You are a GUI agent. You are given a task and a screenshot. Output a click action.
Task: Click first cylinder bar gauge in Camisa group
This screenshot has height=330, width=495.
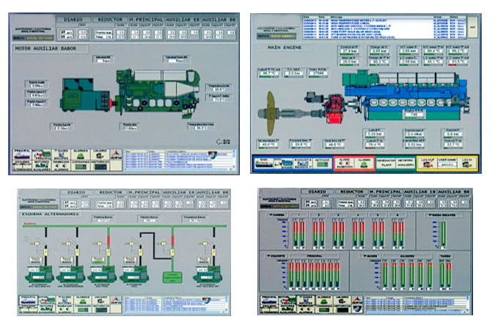click(295, 232)
